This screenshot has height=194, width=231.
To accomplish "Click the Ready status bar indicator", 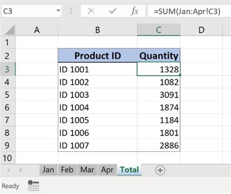I will pyautogui.click(x=10, y=186).
